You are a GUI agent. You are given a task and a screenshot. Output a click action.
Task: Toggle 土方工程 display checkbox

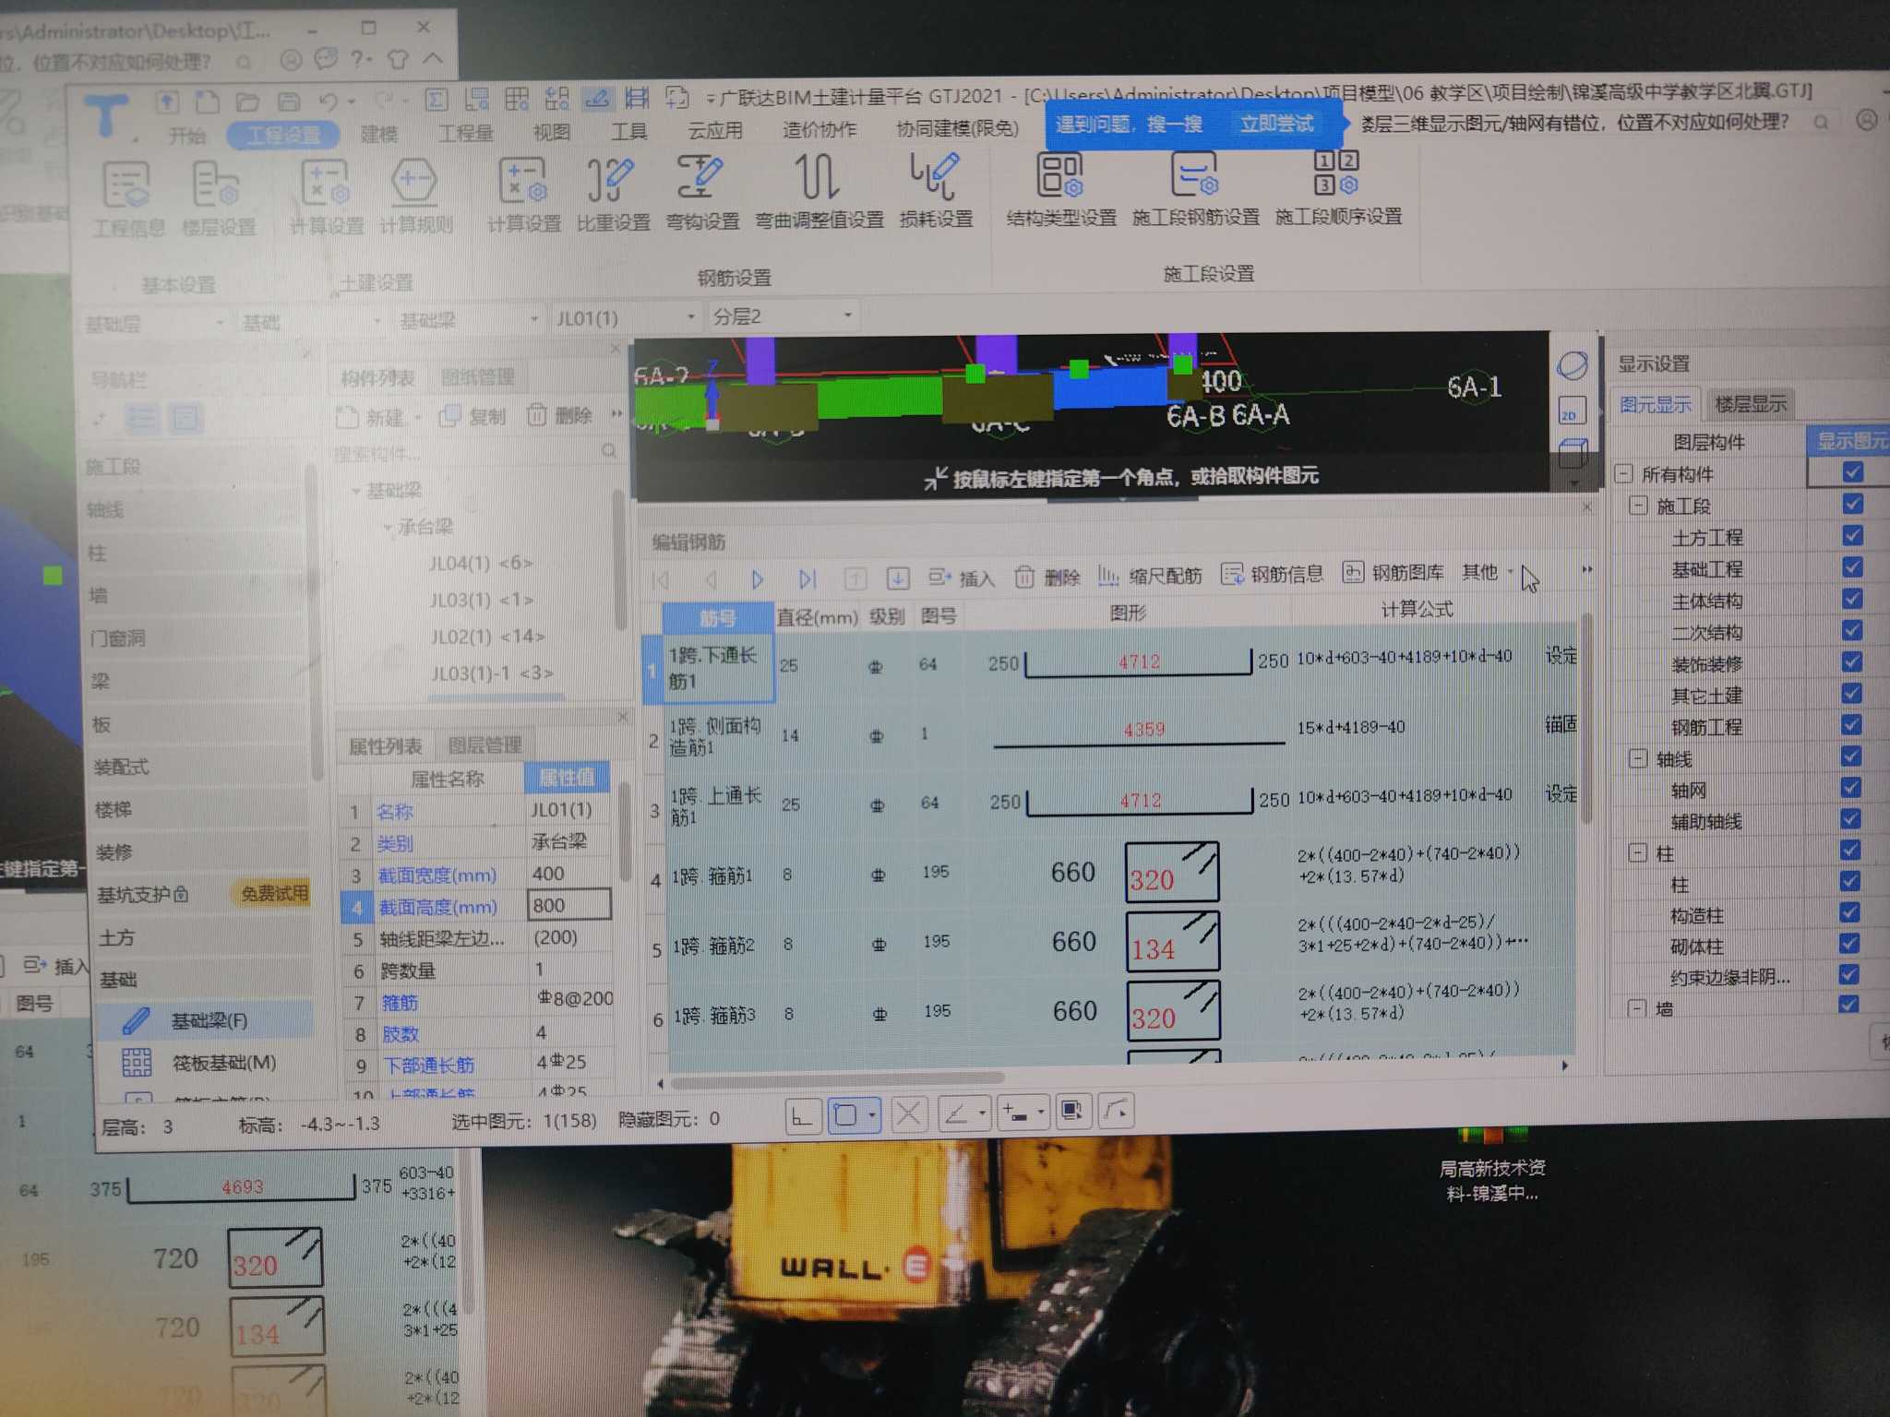point(1851,535)
